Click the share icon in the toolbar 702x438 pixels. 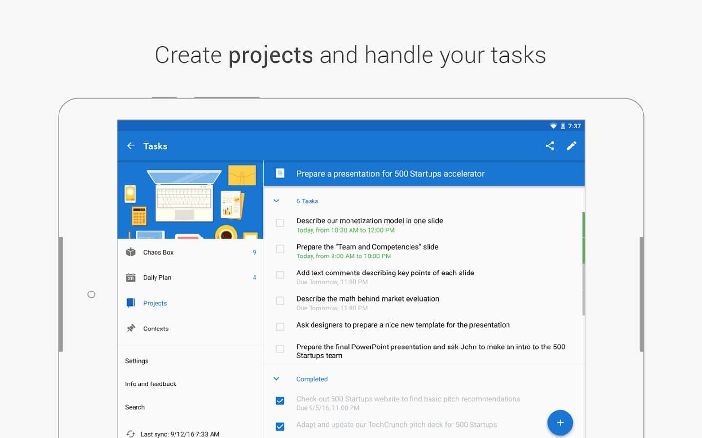coord(549,146)
